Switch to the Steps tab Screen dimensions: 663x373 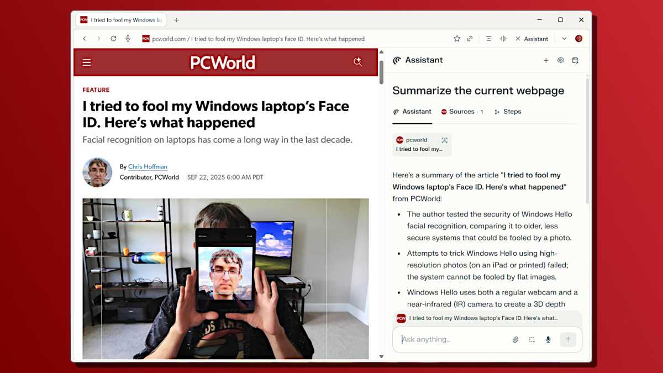508,112
